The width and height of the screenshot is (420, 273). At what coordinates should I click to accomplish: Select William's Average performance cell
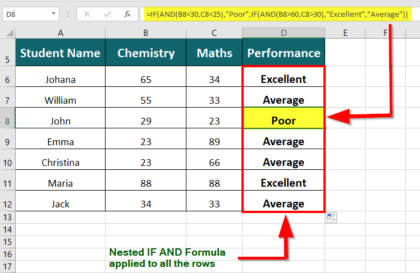pyautogui.click(x=284, y=98)
